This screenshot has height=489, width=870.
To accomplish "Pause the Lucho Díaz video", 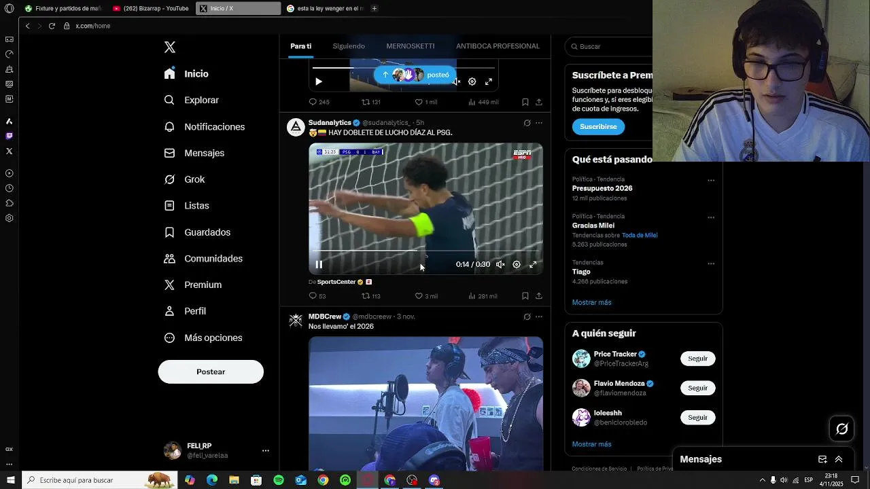I will (319, 265).
